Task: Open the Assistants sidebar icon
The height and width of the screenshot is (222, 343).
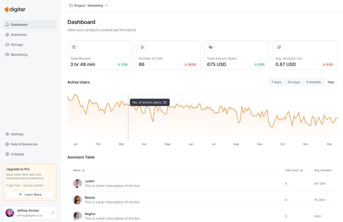Action: pyautogui.click(x=7, y=35)
